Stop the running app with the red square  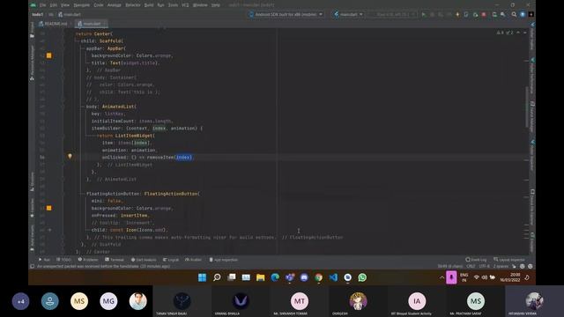pyautogui.click(x=484, y=14)
